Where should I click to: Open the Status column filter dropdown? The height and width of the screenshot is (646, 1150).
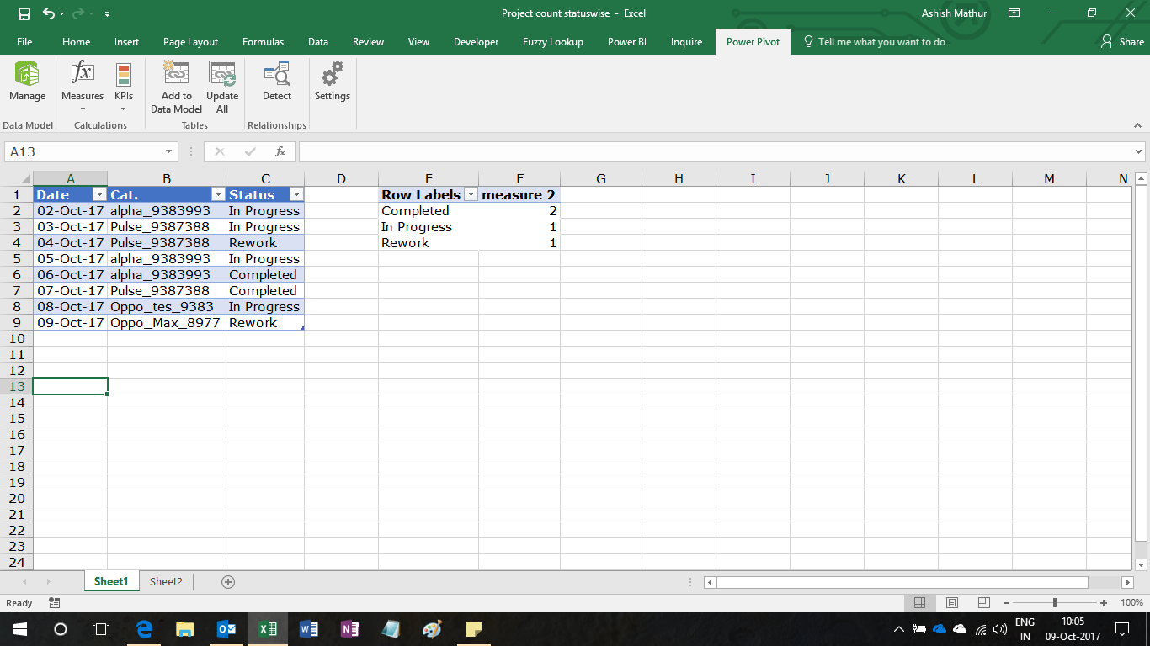click(295, 195)
